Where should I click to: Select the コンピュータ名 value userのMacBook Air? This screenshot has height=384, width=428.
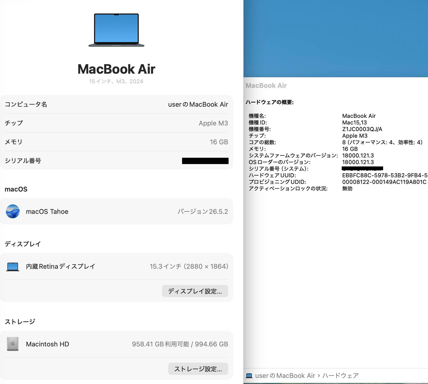point(198,105)
